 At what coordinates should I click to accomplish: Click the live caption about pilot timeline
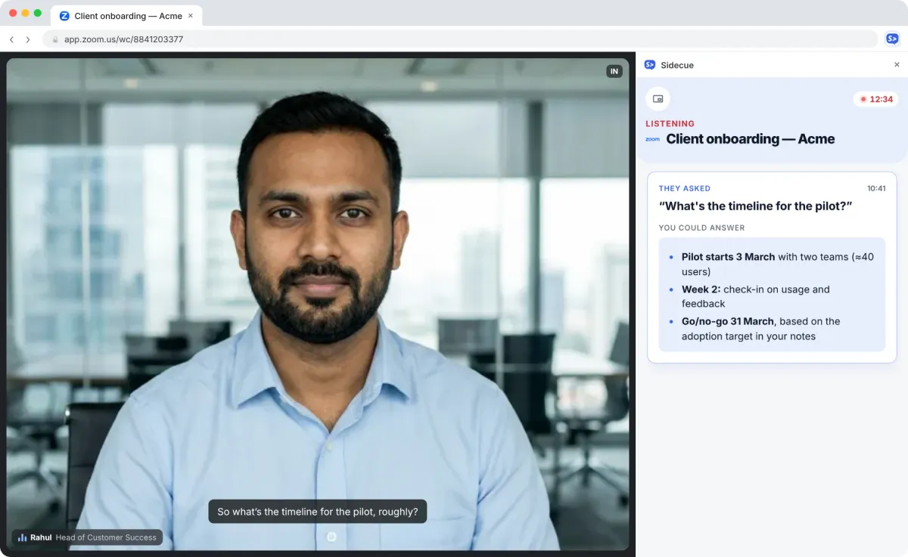point(318,512)
